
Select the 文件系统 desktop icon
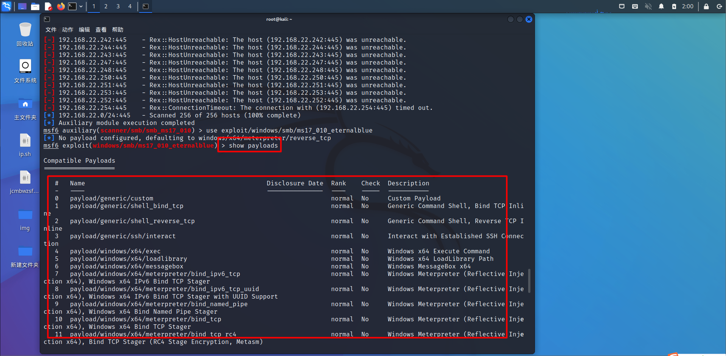click(x=25, y=71)
